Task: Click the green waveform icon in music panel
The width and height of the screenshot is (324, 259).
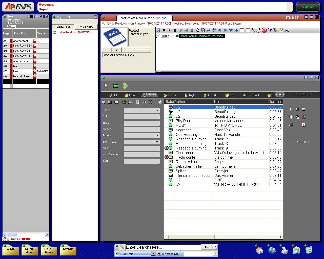Action: point(115,86)
